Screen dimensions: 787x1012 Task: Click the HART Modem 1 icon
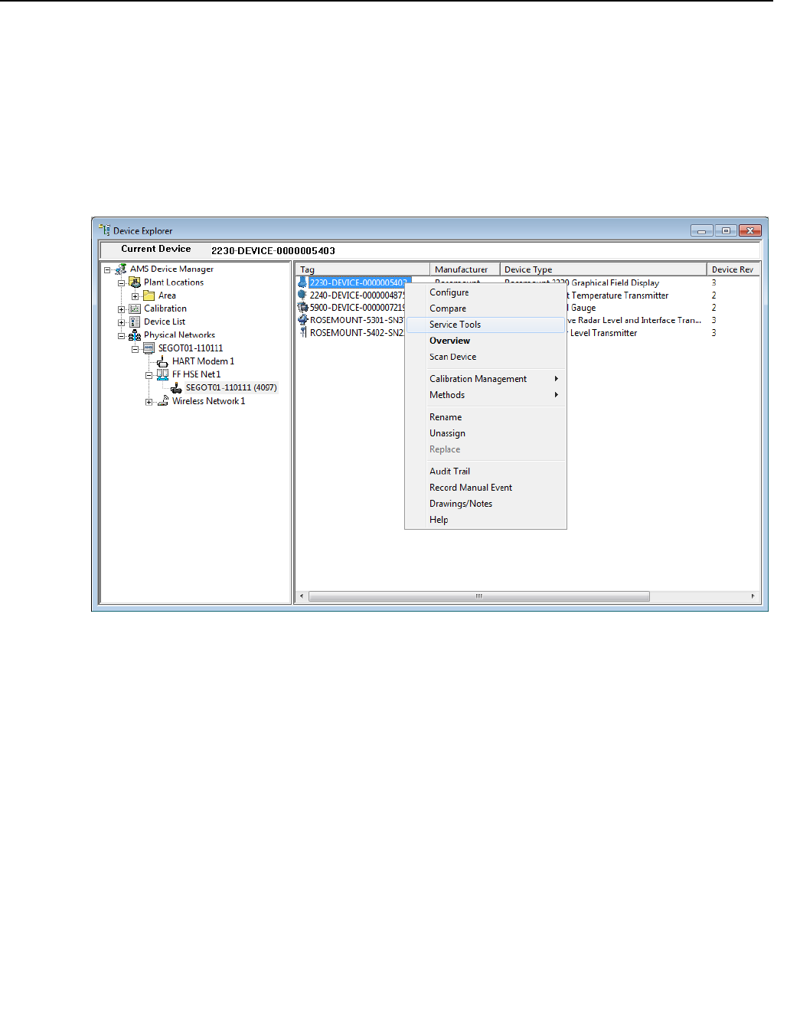[x=162, y=361]
